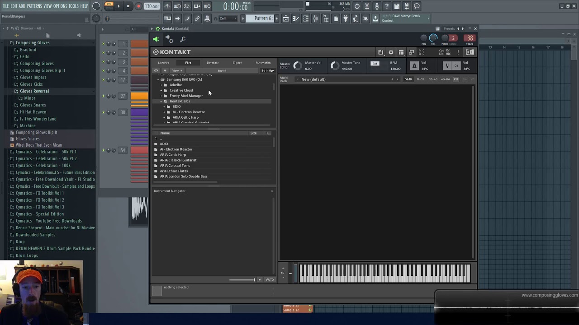Stop playback with the transport stop button
Screen dimensions: 579x325
coord(128,6)
